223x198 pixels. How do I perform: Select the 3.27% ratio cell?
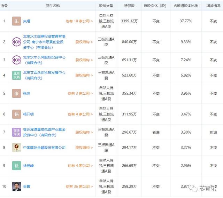point(186,148)
